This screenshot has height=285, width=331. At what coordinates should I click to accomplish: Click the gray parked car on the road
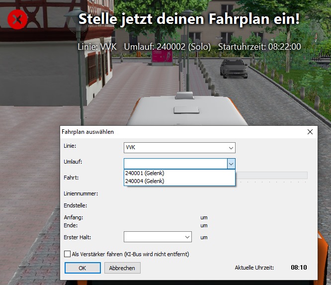234,69
